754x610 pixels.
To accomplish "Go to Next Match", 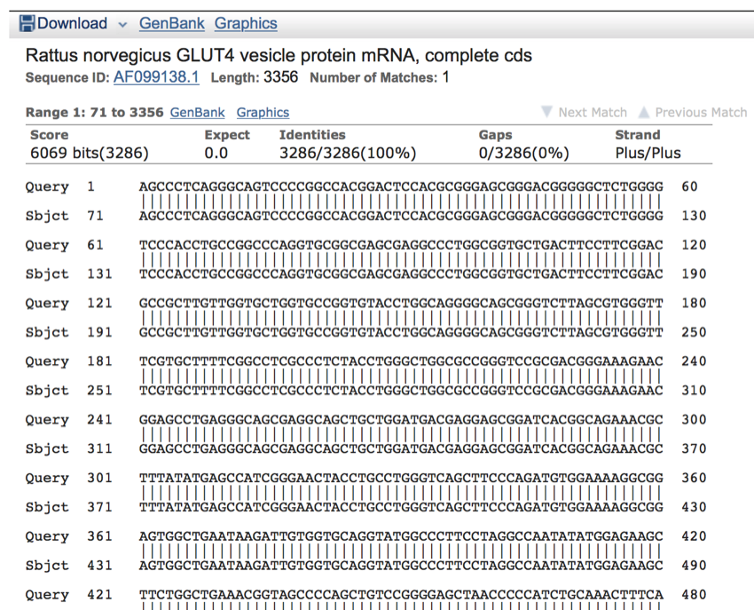I will coord(592,113).
